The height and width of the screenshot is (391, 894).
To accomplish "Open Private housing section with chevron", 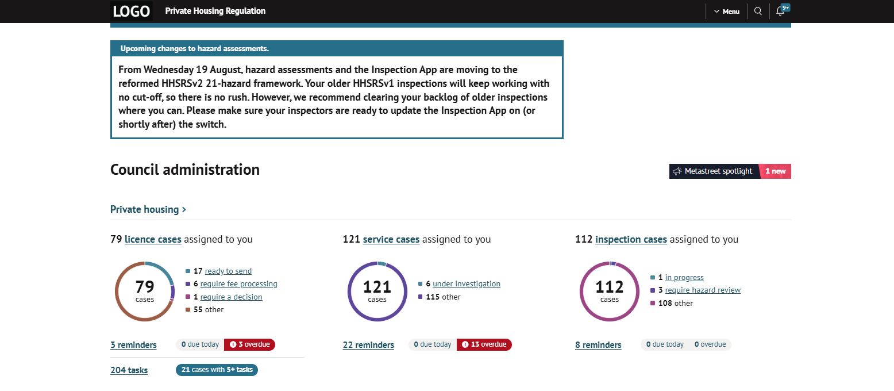I will (x=148, y=209).
